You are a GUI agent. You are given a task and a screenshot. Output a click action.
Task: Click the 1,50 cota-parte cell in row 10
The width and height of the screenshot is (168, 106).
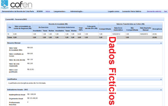[x=91, y=34]
